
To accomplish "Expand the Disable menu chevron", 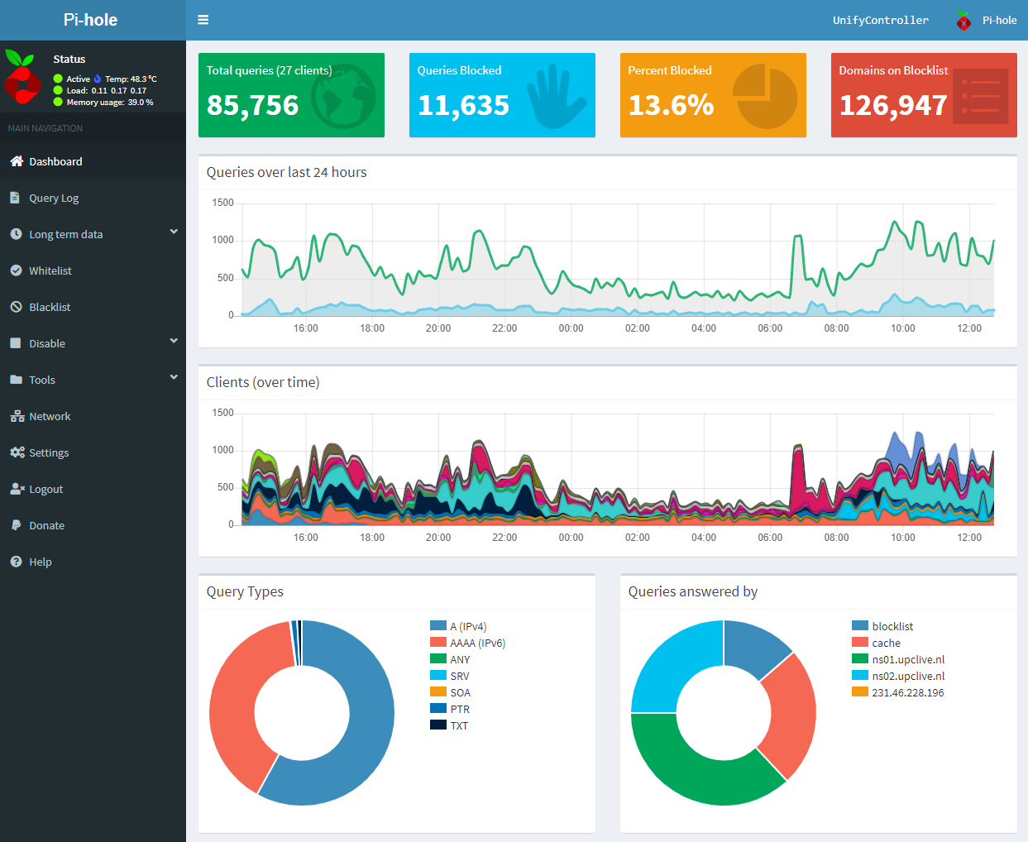I will (x=174, y=341).
